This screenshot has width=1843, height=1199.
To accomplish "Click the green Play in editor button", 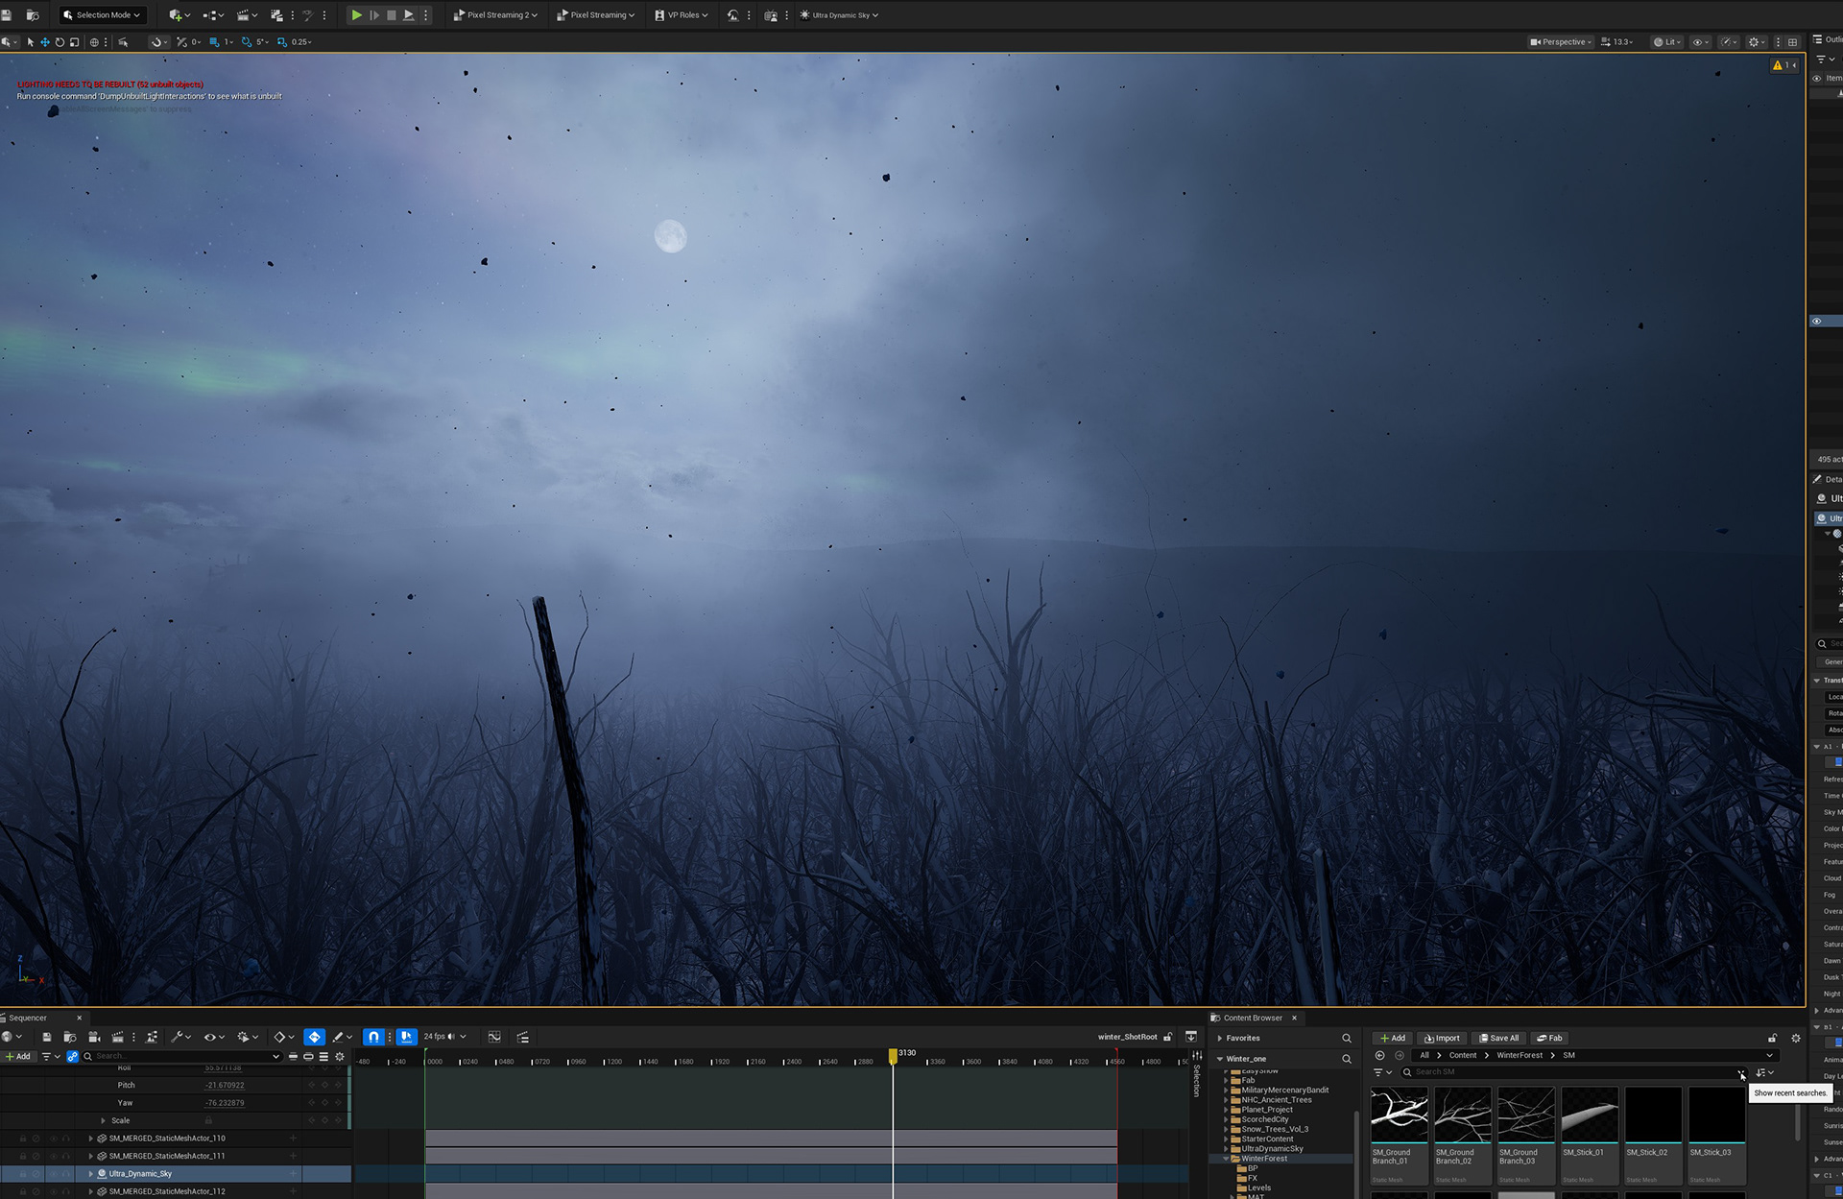I will [x=356, y=14].
